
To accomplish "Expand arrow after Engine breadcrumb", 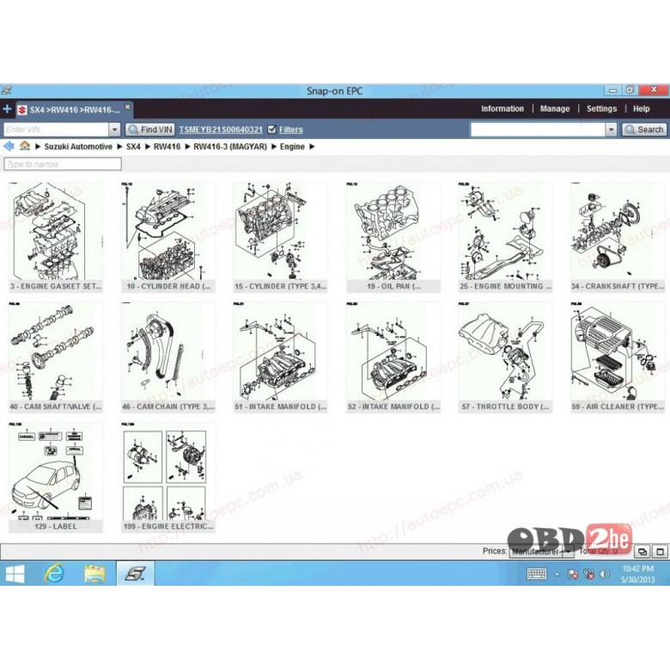I will click(x=312, y=147).
